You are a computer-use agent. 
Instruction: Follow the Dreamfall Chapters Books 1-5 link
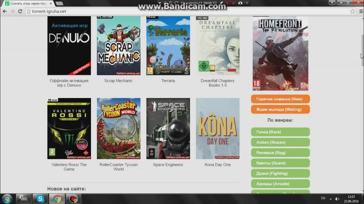218,83
